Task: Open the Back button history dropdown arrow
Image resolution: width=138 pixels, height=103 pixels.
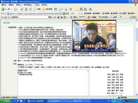Action: 12,9
